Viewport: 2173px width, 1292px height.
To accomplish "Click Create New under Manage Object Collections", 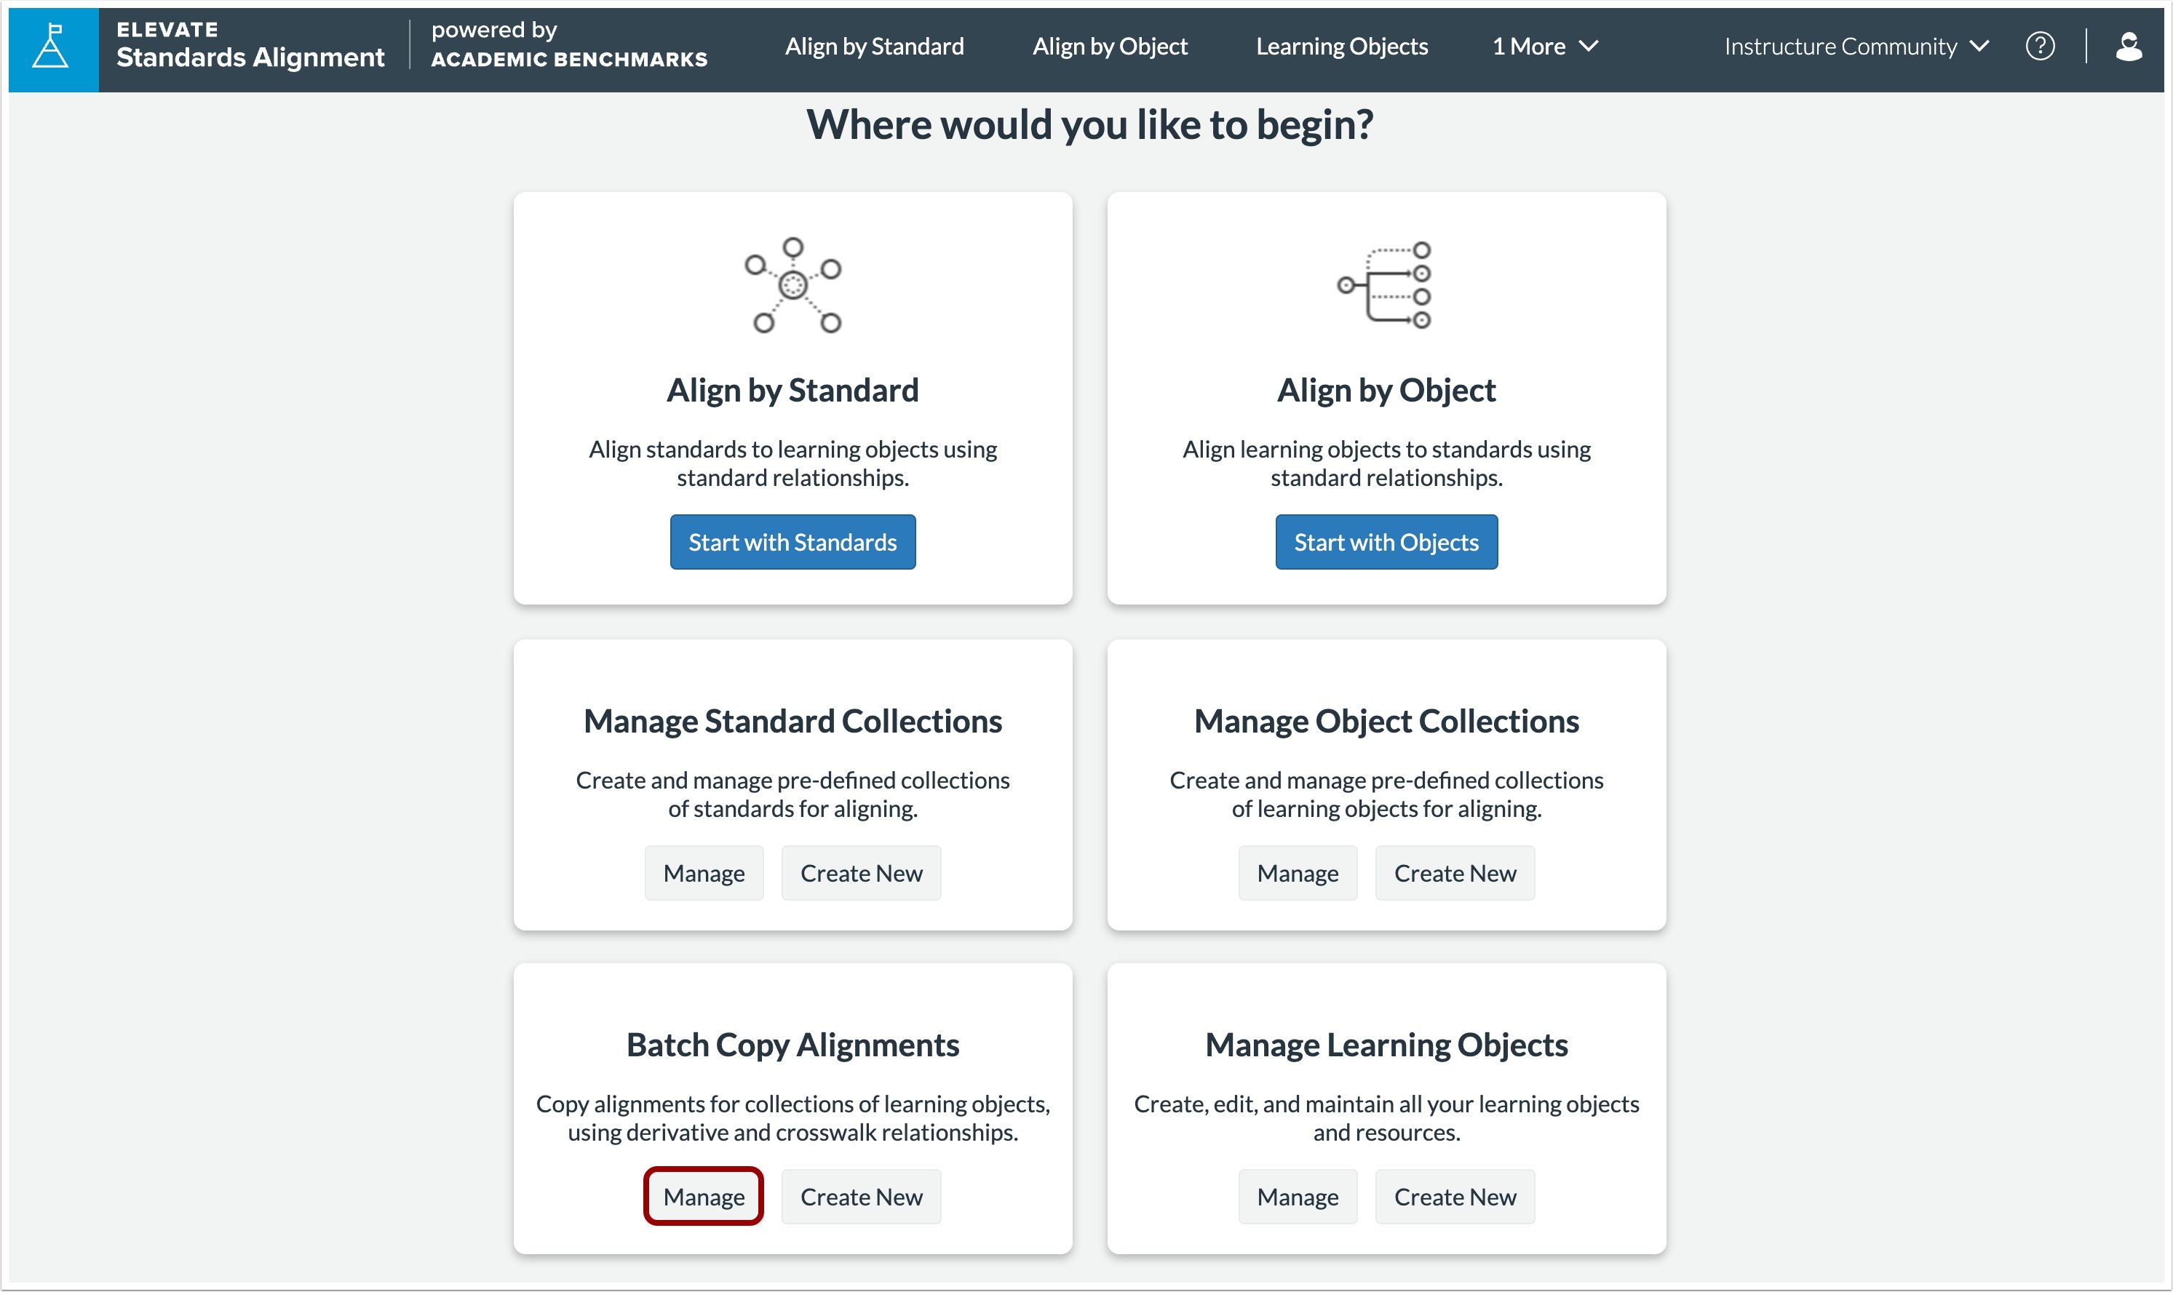I will click(x=1455, y=872).
